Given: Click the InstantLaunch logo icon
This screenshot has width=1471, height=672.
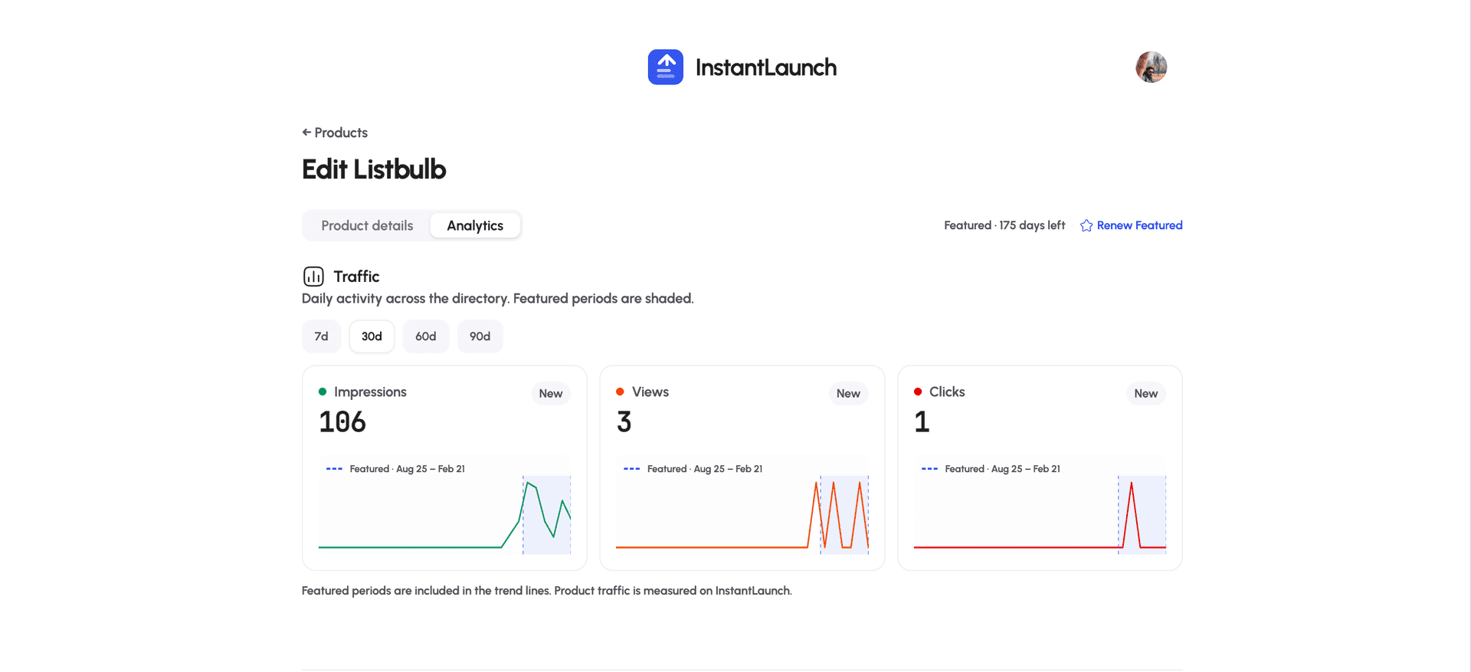Looking at the screenshot, I should coord(665,67).
